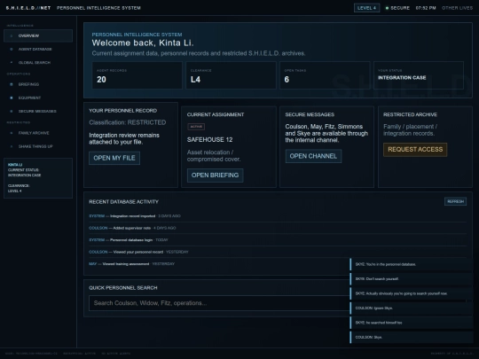
Task: Click the 'SAFEHOUSE 12' assignment title
Action: click(x=210, y=140)
